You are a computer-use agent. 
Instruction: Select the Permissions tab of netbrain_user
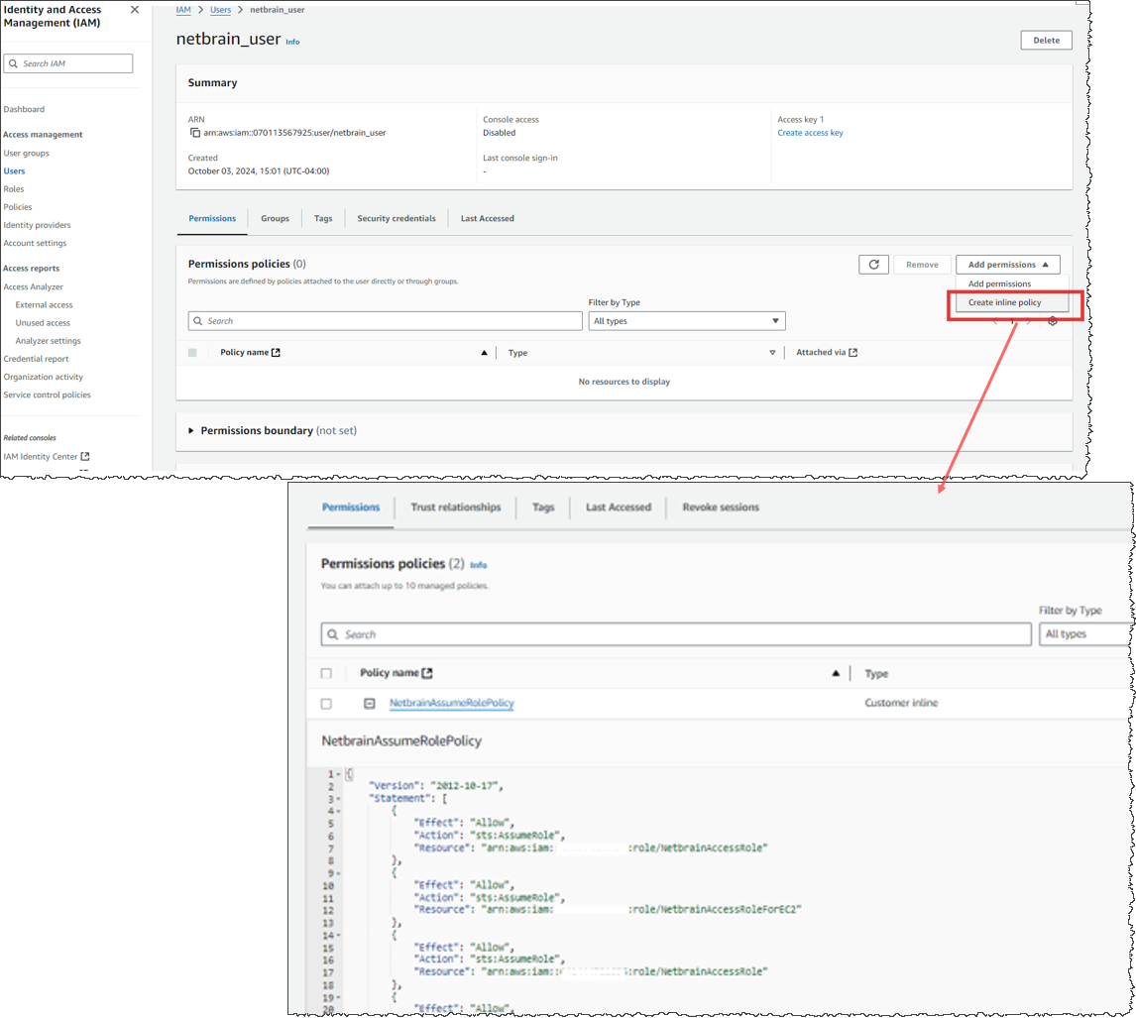(212, 218)
